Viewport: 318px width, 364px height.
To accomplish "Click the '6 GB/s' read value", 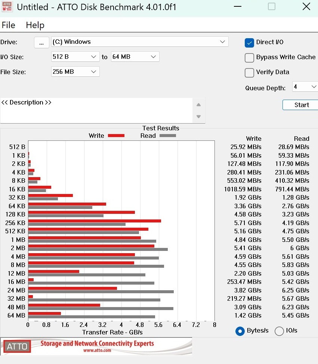I will point(300,248).
